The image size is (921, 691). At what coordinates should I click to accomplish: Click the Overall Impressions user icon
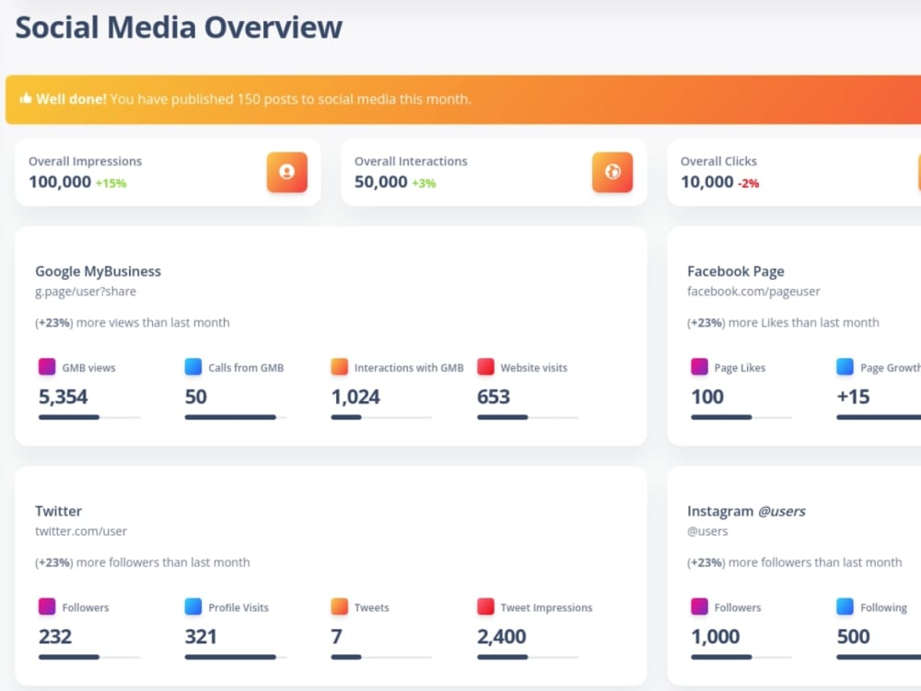pos(286,172)
